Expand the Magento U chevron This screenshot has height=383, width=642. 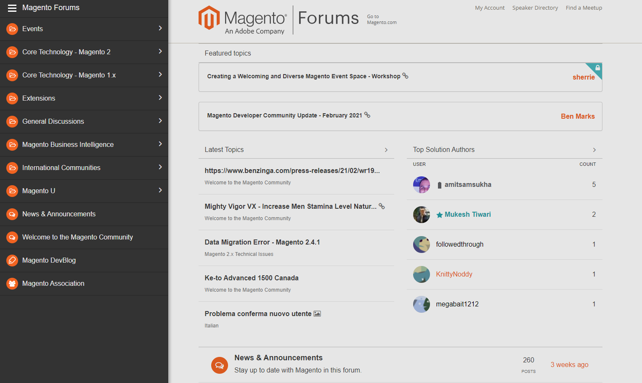point(160,190)
